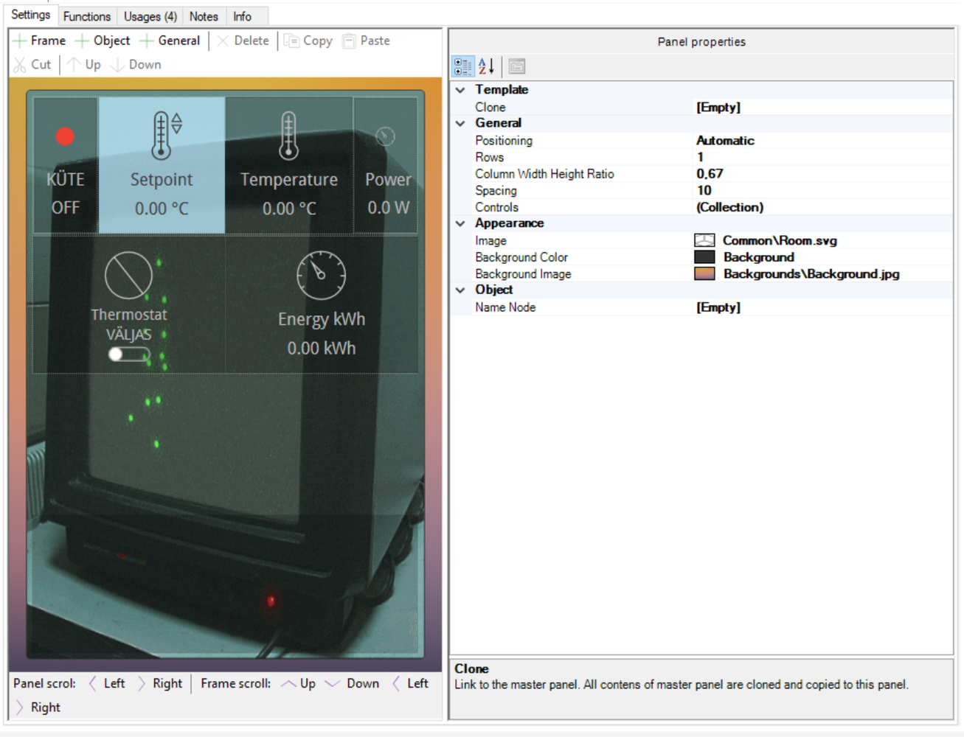
Task: Click the red KÜTE status indicator
Action: coord(65,136)
